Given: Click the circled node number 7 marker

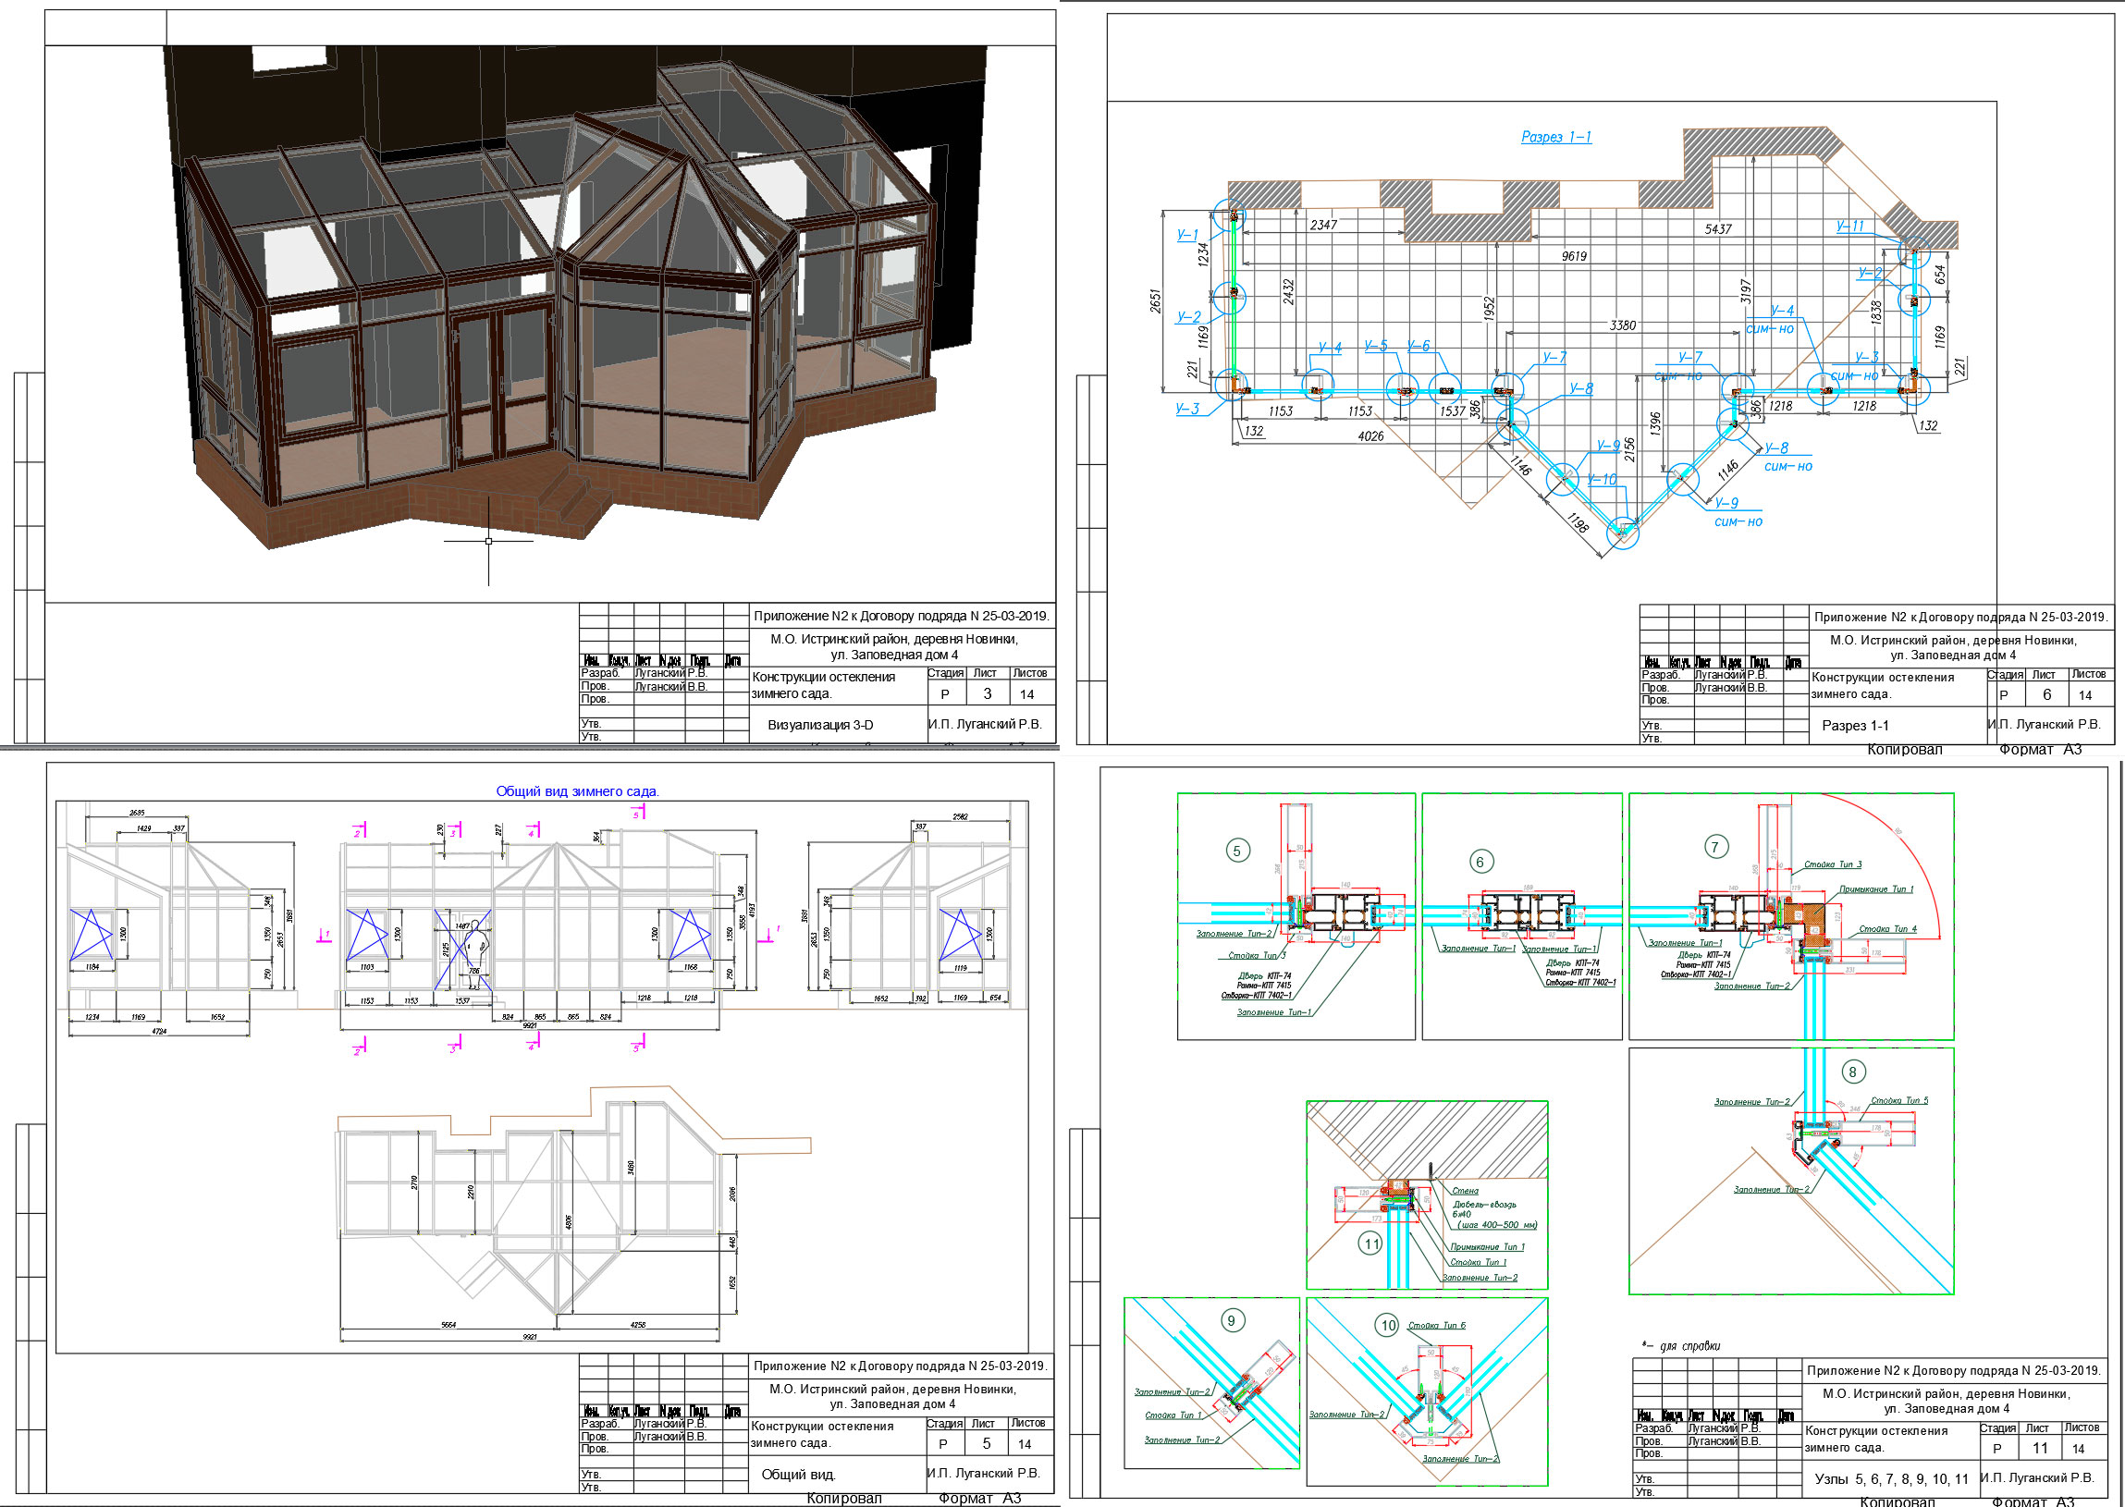Looking at the screenshot, I should coord(1714,846).
